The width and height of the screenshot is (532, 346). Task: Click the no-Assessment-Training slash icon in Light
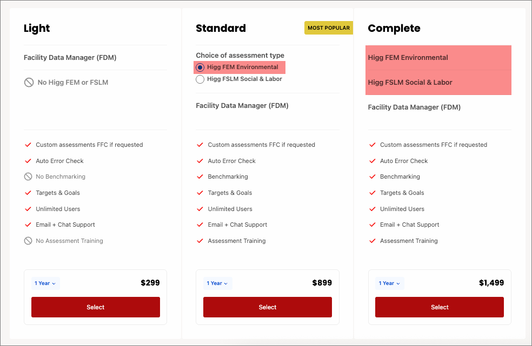point(28,241)
